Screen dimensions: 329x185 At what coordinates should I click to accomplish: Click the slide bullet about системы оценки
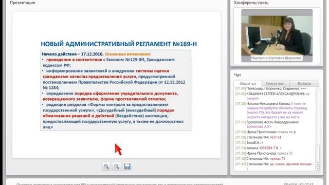point(114,79)
